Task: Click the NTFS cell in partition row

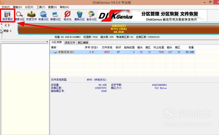Action: 107,52
